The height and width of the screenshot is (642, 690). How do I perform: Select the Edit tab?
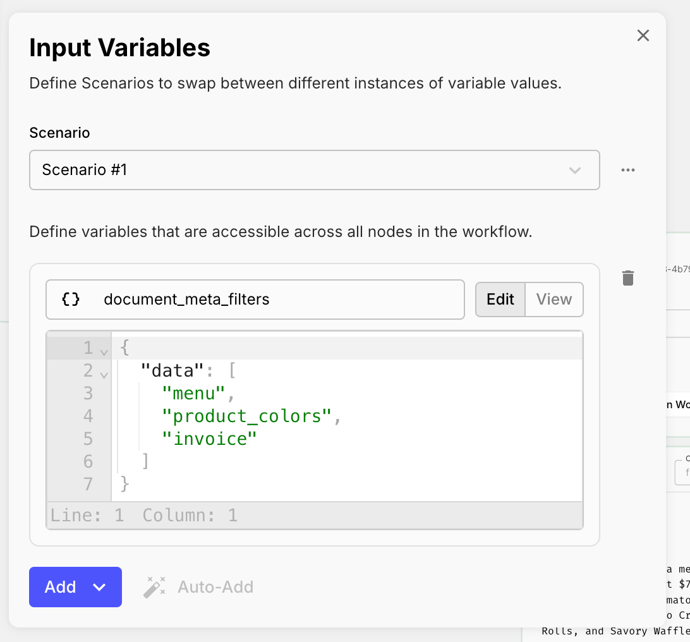[500, 300]
